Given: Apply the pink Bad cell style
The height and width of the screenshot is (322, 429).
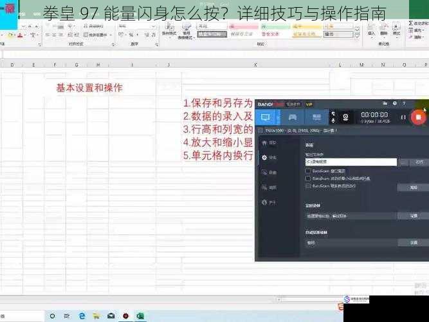Looking at the screenshot, I should pos(244,26).
